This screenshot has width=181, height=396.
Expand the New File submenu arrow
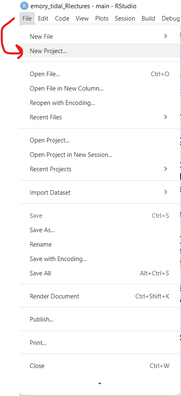pyautogui.click(x=166, y=36)
